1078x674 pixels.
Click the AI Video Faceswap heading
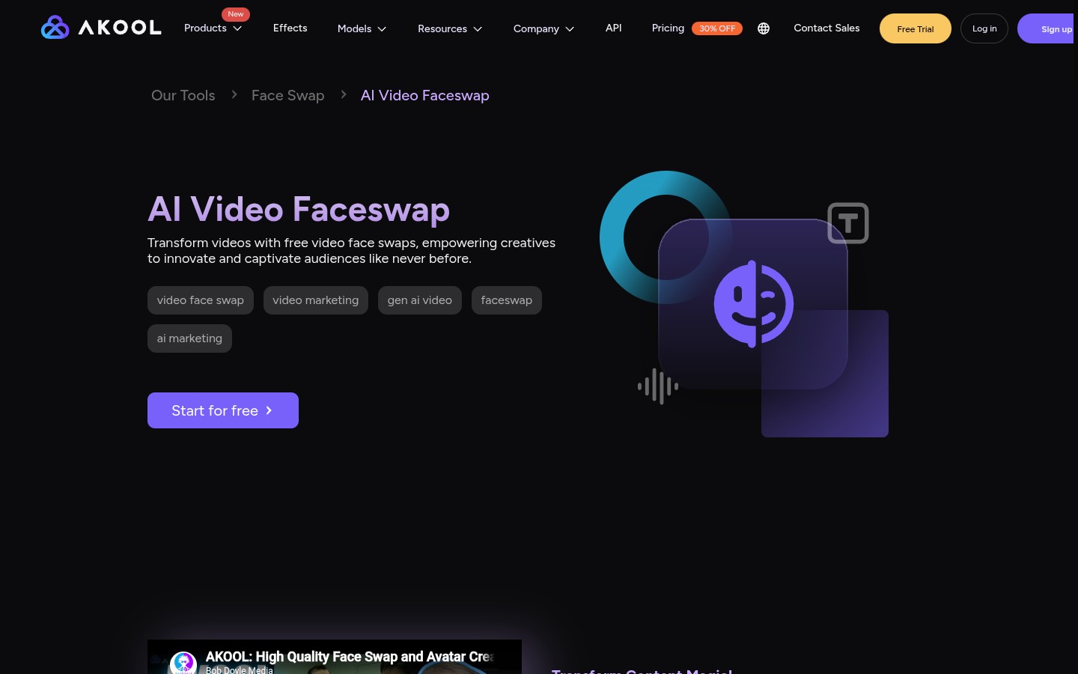click(299, 209)
